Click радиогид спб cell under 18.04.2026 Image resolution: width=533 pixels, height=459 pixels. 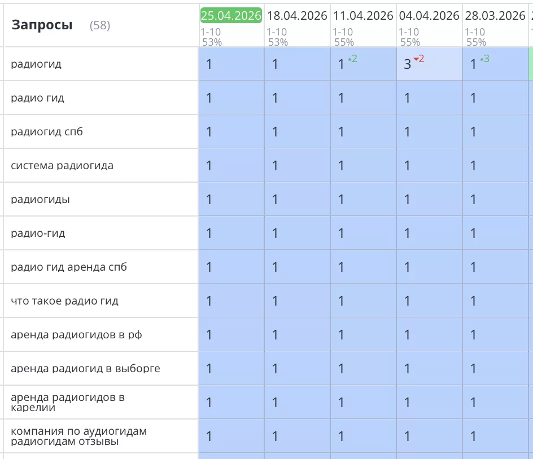pyautogui.click(x=297, y=131)
